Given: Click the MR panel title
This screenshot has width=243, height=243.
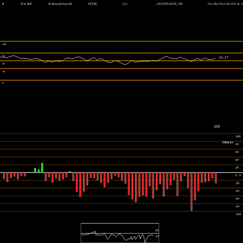Looking at the screenshot, I should pyautogui.click(x=217, y=126).
